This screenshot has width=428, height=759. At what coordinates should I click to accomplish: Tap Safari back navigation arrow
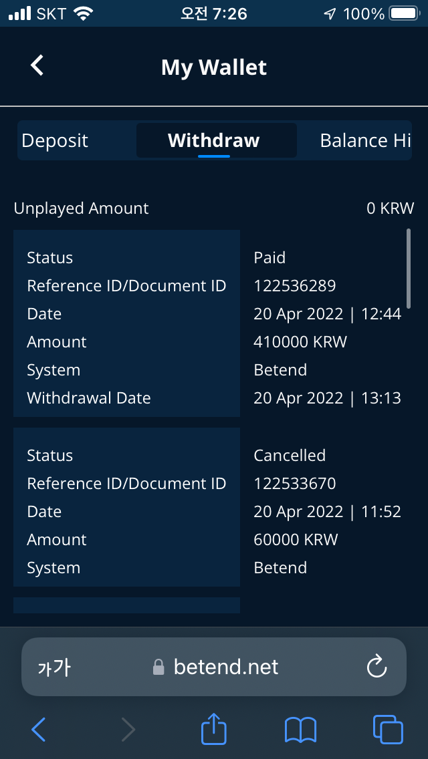(x=38, y=730)
